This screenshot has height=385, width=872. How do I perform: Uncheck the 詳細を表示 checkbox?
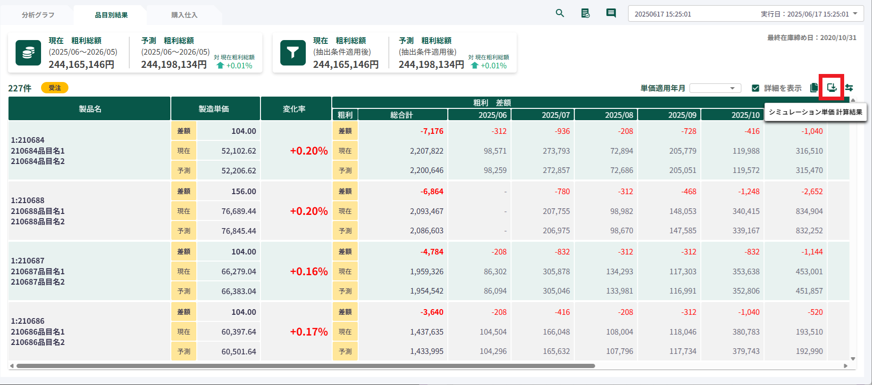[755, 88]
